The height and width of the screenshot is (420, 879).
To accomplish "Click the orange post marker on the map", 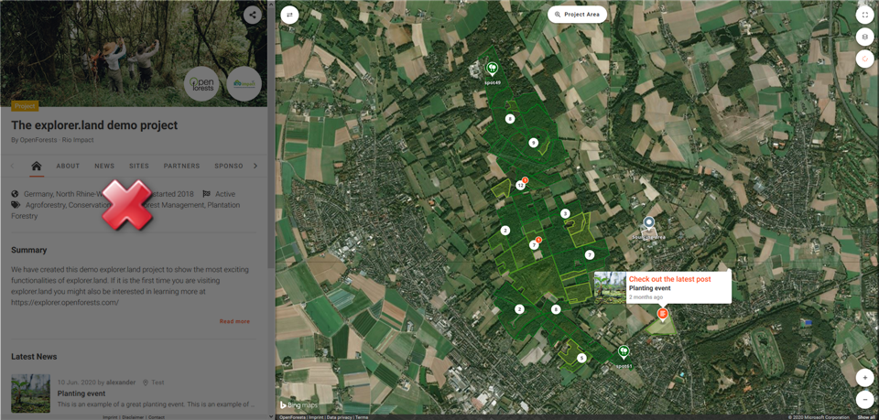I will (x=663, y=314).
